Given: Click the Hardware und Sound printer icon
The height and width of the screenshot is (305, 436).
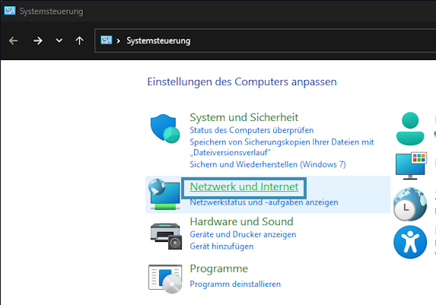Looking at the screenshot, I should (166, 236).
